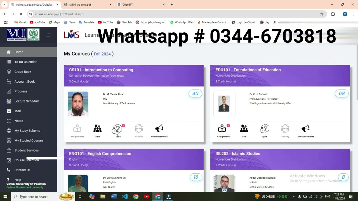Open the Chrome apps grid icon
This screenshot has height=201, width=358.
pos(6,22)
